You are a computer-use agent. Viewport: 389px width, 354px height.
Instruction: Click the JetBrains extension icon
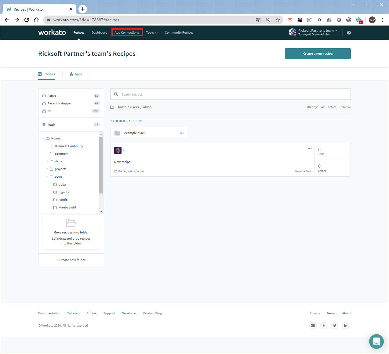click(300, 20)
